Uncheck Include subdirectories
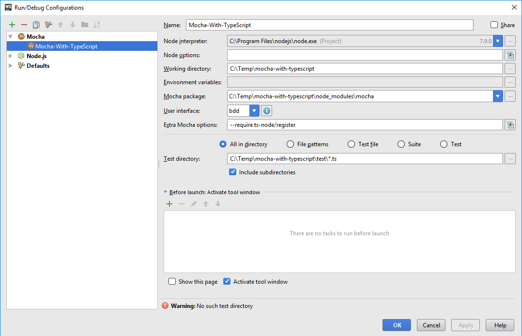 coord(233,172)
